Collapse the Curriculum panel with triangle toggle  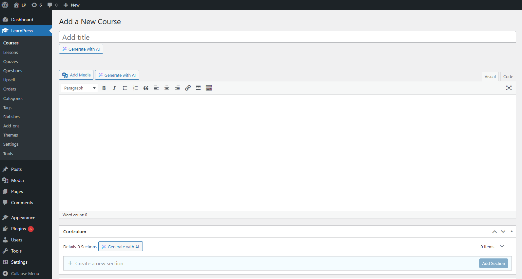[x=512, y=232]
